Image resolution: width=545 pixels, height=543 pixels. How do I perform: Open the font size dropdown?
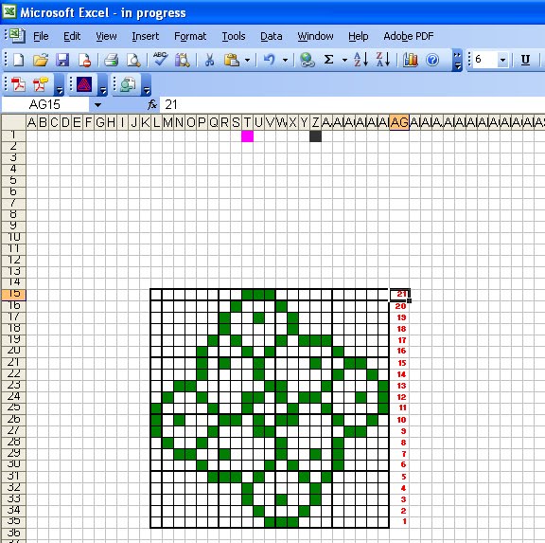pos(502,60)
